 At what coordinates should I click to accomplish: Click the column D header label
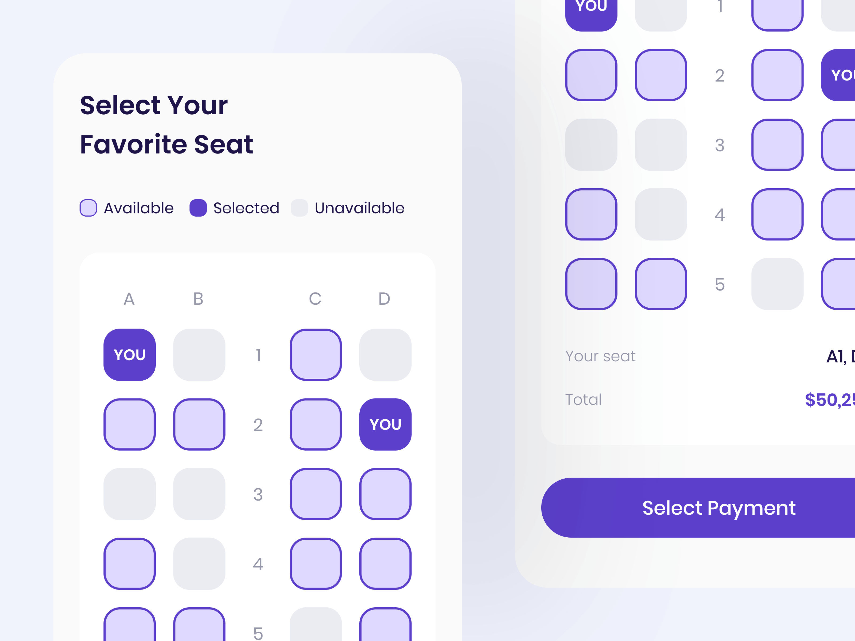[x=384, y=299]
